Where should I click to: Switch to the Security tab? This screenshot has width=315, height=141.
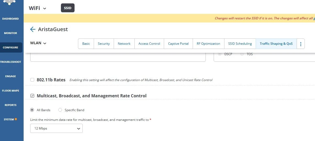click(x=104, y=44)
